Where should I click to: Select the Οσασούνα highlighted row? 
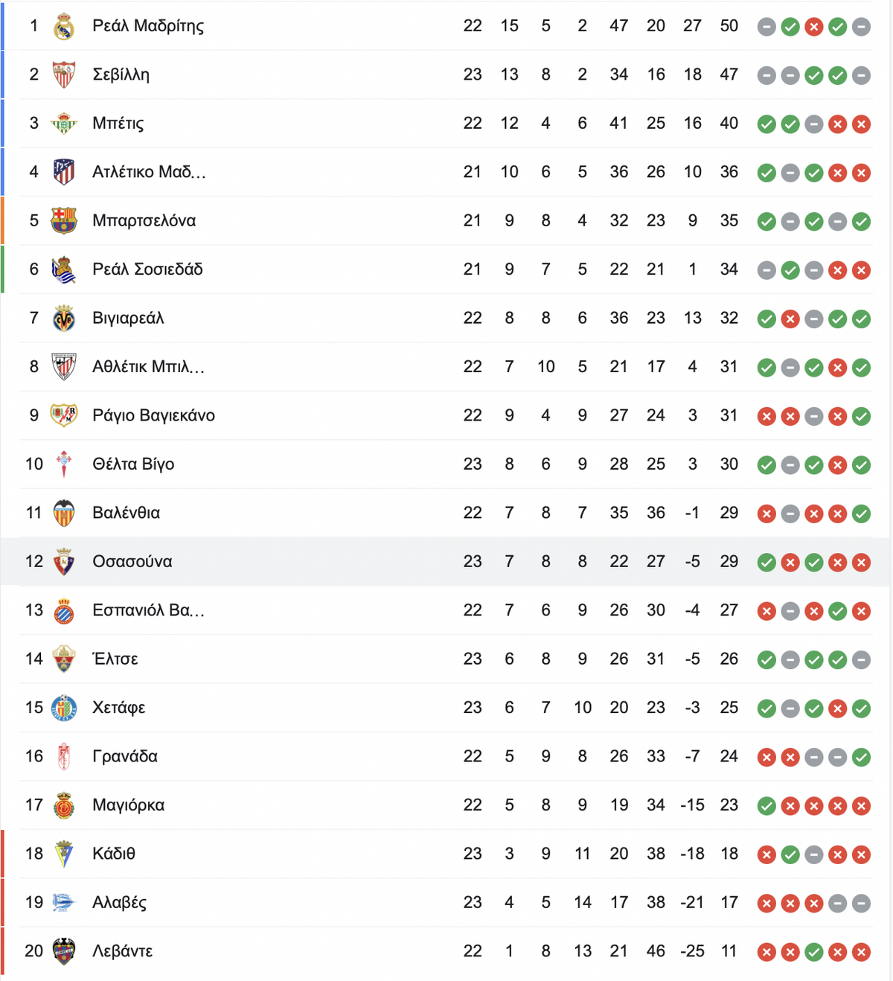pos(445,561)
